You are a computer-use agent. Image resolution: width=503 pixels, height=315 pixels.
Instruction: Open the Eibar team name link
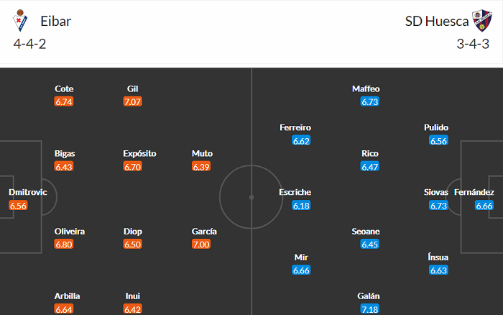(55, 21)
